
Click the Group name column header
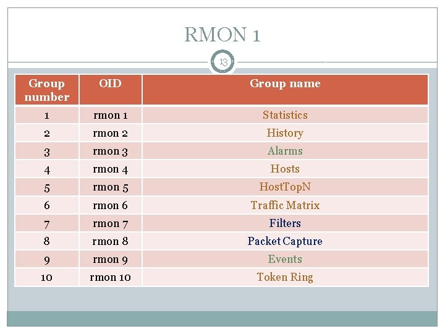tap(285, 90)
